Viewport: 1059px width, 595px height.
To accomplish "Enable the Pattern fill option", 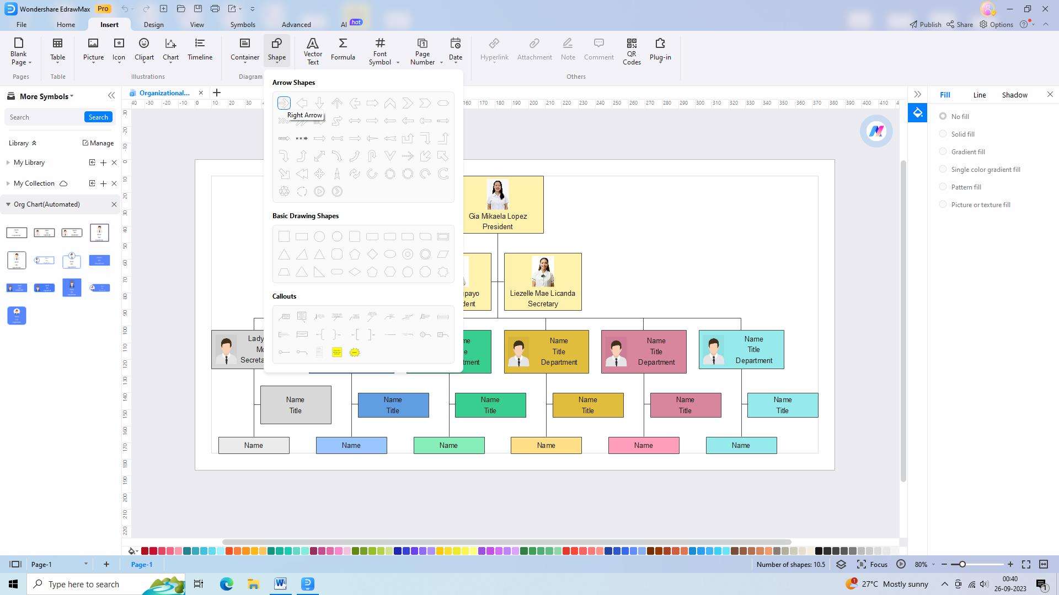I will tap(943, 187).
